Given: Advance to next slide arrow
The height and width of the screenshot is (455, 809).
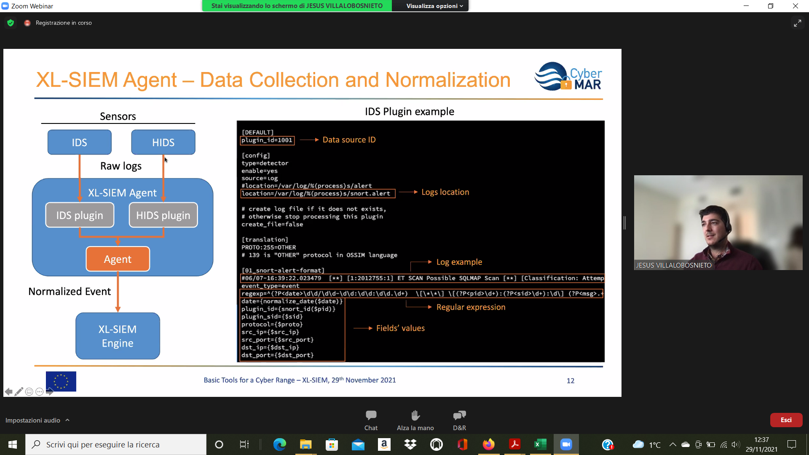Looking at the screenshot, I should tap(50, 392).
